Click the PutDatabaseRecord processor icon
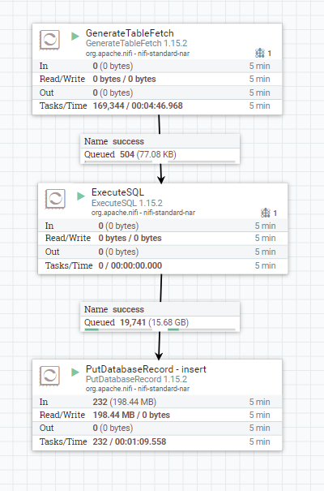Viewport: 324px width, 491px height. click(49, 376)
